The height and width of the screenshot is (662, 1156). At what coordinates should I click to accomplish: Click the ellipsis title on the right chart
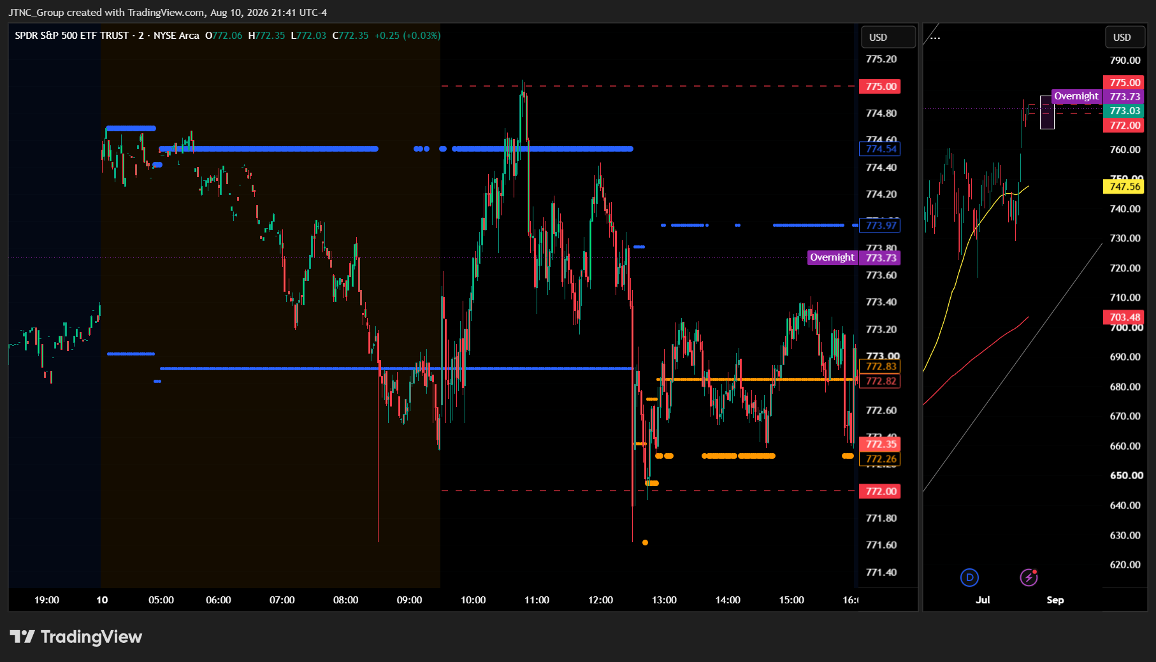click(x=935, y=37)
